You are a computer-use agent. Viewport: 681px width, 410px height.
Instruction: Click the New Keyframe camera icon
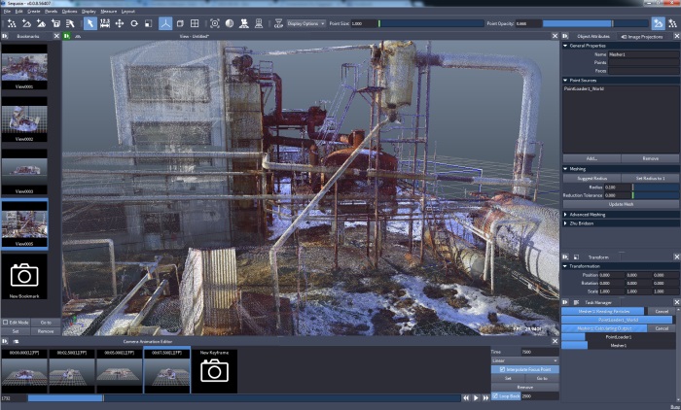point(215,371)
